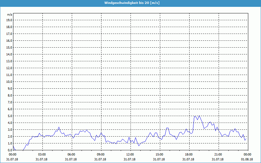Viewport: 261px width, 163px height.
Task: Click the 4,0 y-axis label
Action: (10, 123)
